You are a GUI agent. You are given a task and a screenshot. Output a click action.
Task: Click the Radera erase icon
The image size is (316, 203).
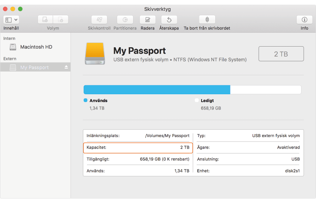tap(148, 20)
